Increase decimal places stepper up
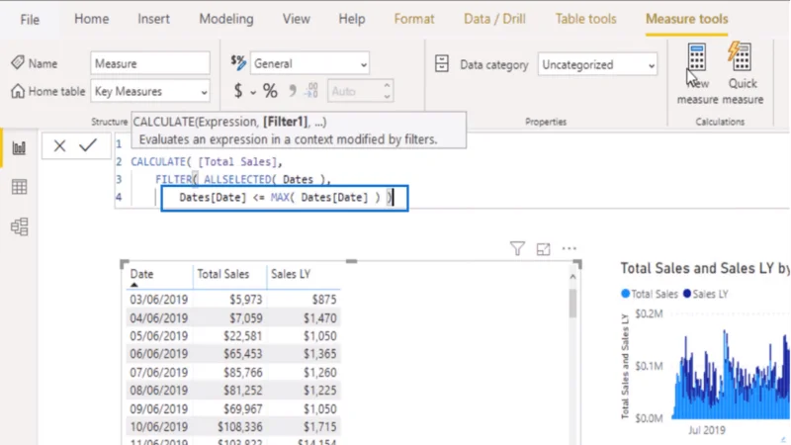 click(387, 86)
